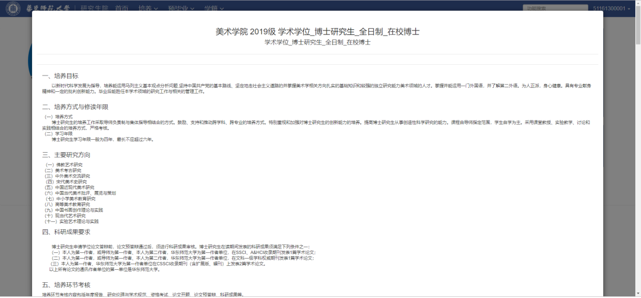Select the heading 一、培养目标
The width and height of the screenshot is (641, 298).
coord(60,76)
